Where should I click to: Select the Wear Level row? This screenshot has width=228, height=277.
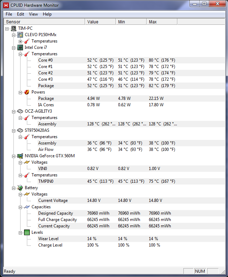131,239
